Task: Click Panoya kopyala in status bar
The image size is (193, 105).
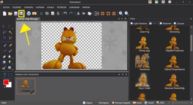Action: click(x=121, y=103)
